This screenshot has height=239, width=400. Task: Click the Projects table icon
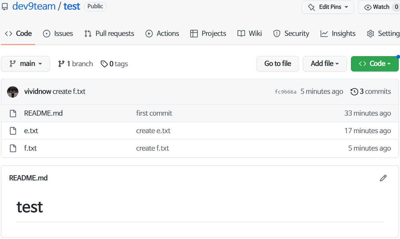tap(194, 34)
